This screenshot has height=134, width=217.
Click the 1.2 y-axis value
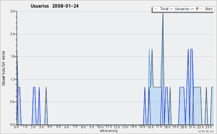[x=12, y=79]
